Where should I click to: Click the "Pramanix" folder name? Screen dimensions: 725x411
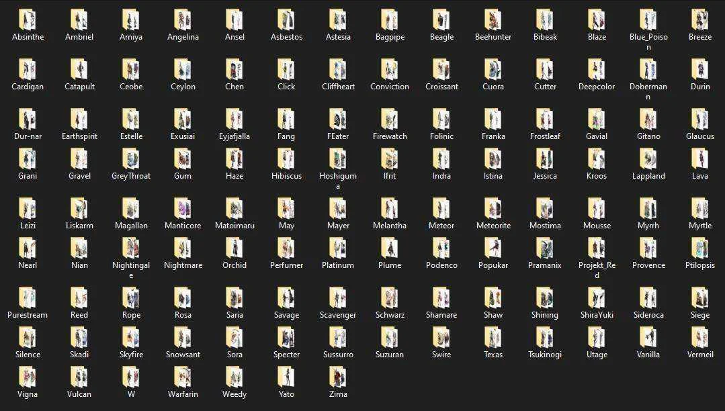tap(545, 265)
